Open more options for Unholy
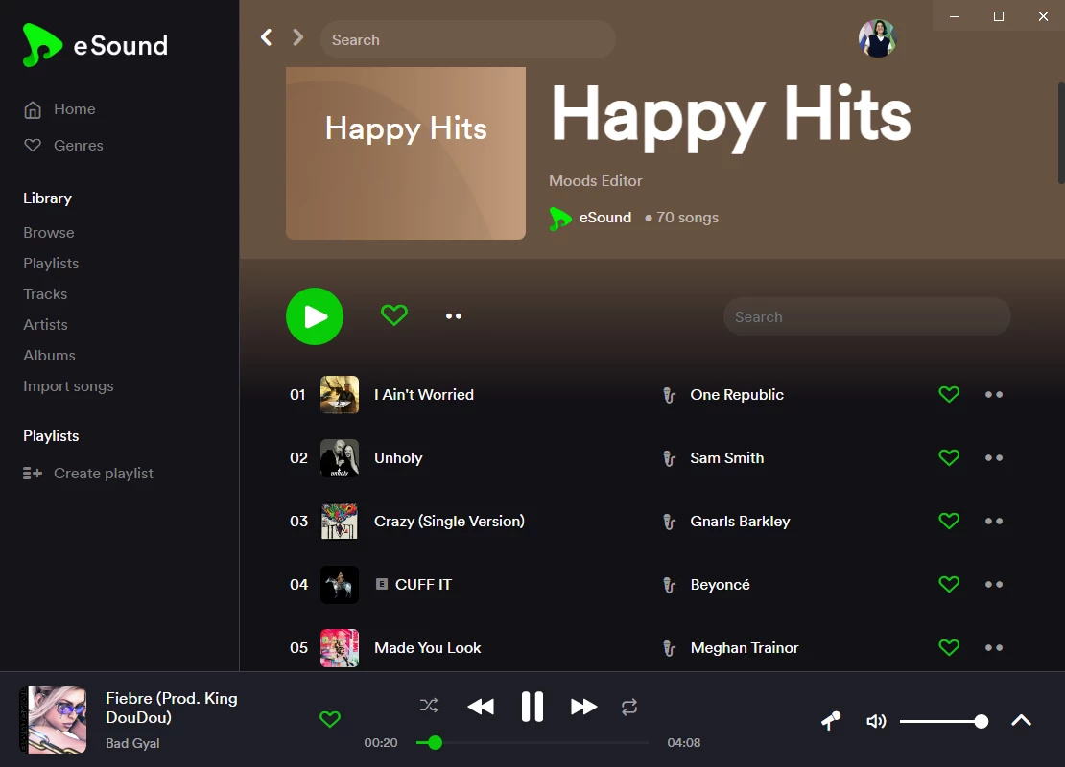The image size is (1065, 767). coord(994,457)
